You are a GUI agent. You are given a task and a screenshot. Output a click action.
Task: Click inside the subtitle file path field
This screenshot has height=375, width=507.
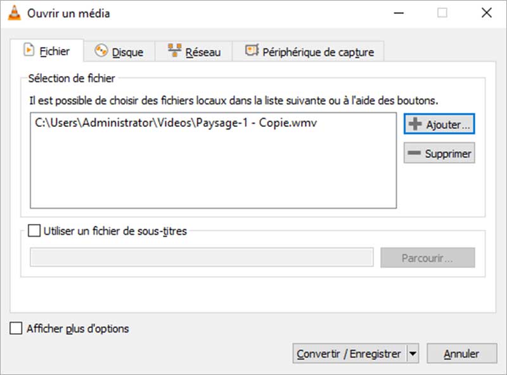coord(203,258)
